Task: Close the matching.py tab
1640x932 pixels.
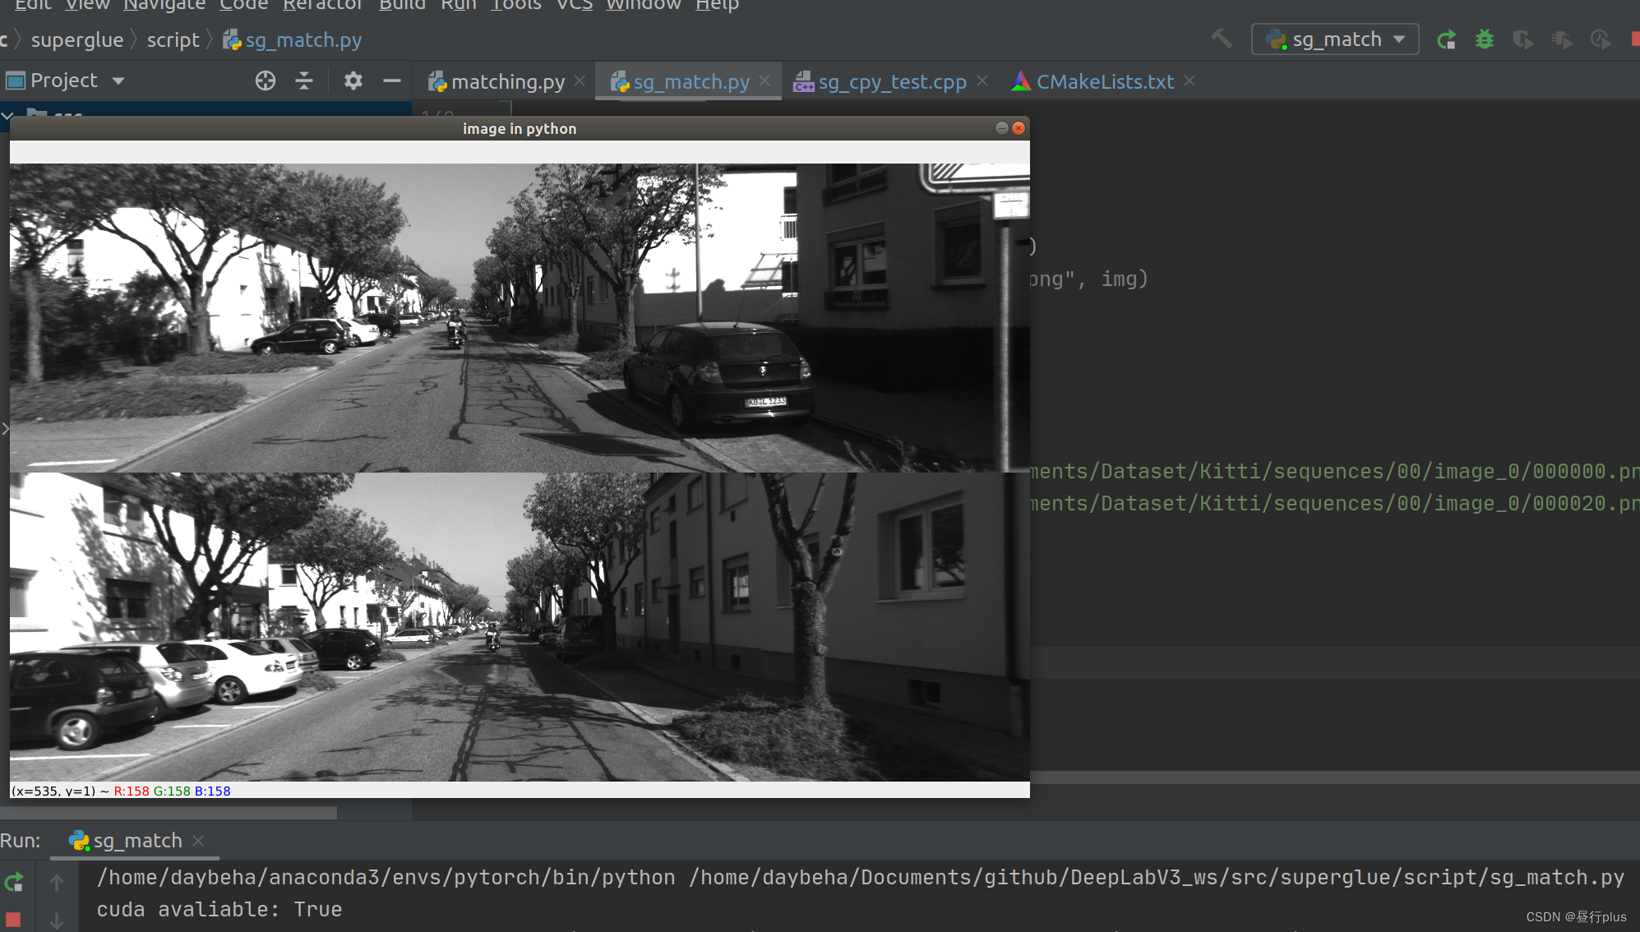Action: pyautogui.click(x=580, y=81)
